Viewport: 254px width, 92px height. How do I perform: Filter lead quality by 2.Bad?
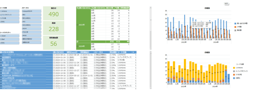10,39
